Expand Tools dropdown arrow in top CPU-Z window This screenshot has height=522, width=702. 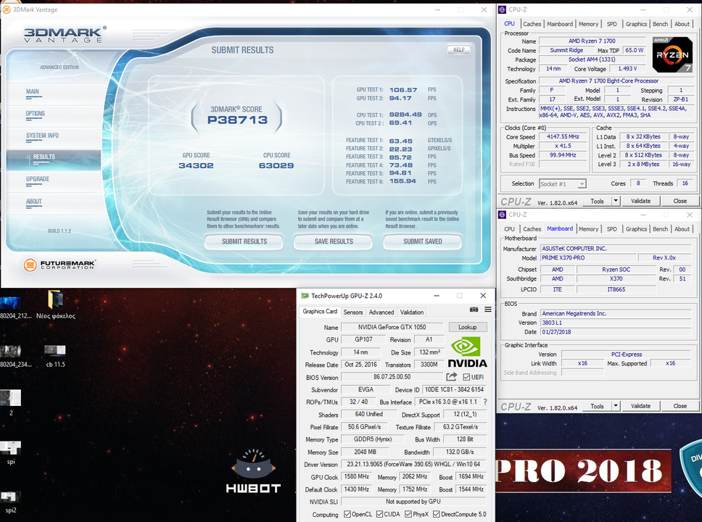[x=616, y=201]
